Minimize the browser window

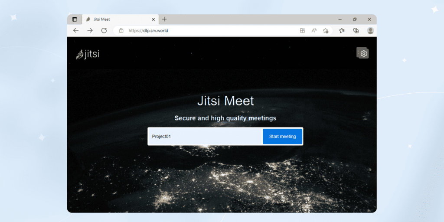340,20
